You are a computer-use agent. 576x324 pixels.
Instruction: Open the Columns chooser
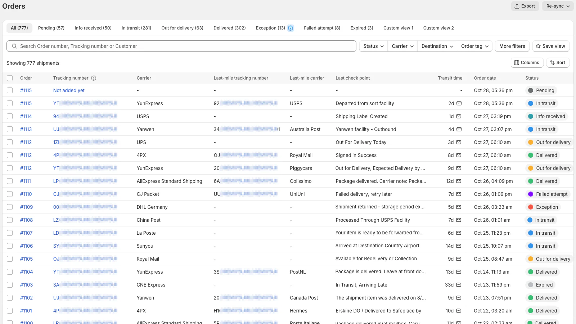527,63
